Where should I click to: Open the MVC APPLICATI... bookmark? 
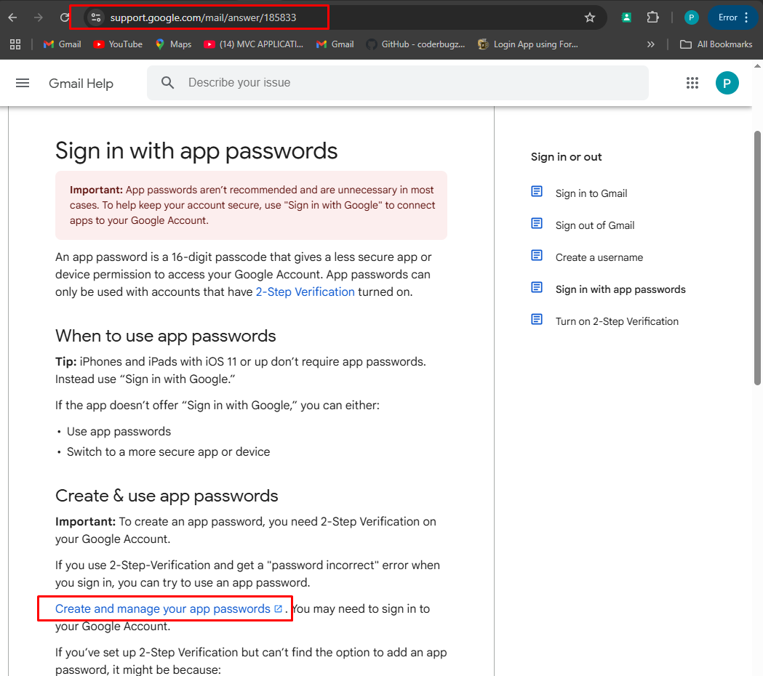pyautogui.click(x=254, y=44)
